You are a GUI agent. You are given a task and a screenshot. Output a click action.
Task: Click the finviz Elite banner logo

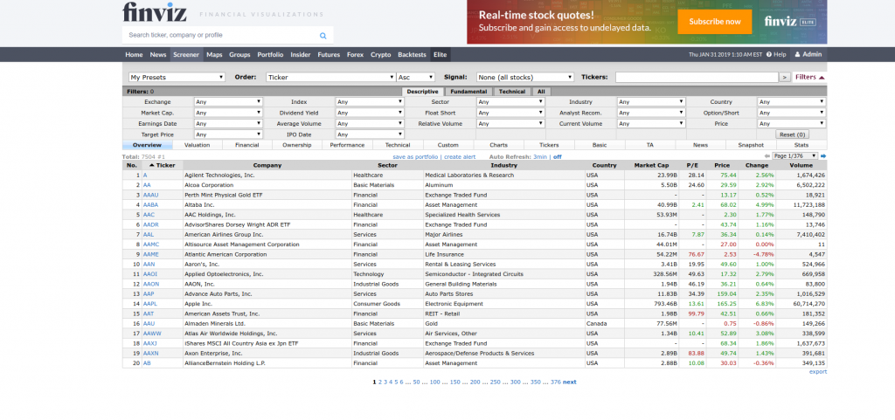click(790, 22)
